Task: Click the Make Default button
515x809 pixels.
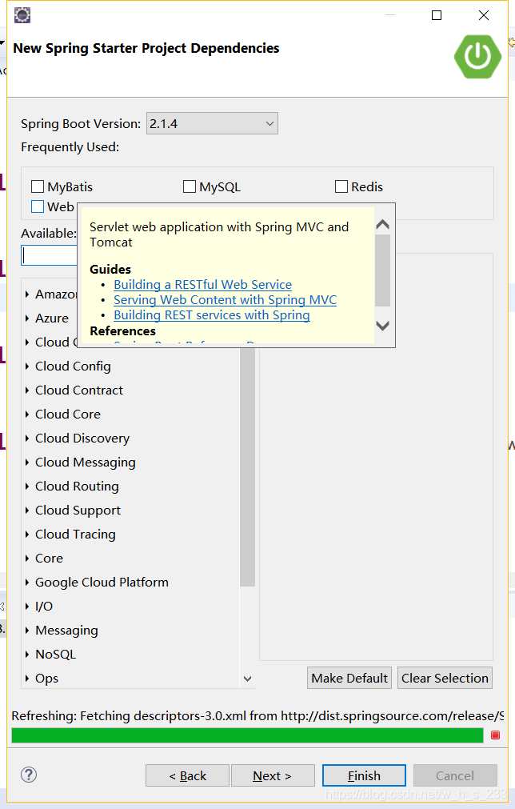Action: 349,678
